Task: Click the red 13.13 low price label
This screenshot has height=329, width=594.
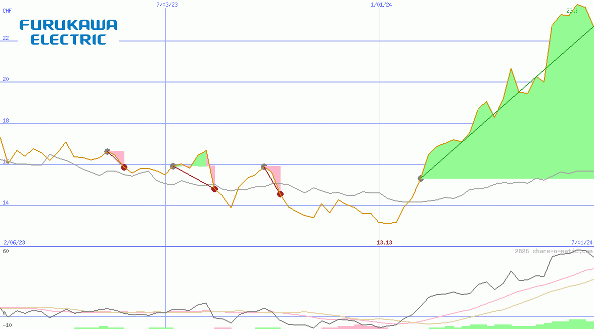Action: 384,242
